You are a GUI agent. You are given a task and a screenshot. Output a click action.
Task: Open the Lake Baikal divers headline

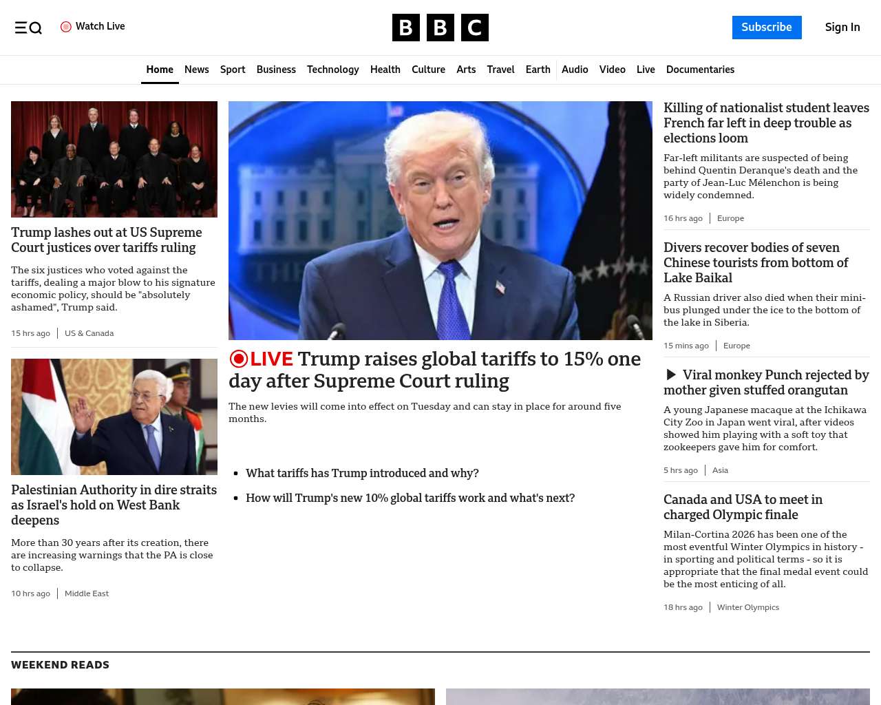coord(756,262)
